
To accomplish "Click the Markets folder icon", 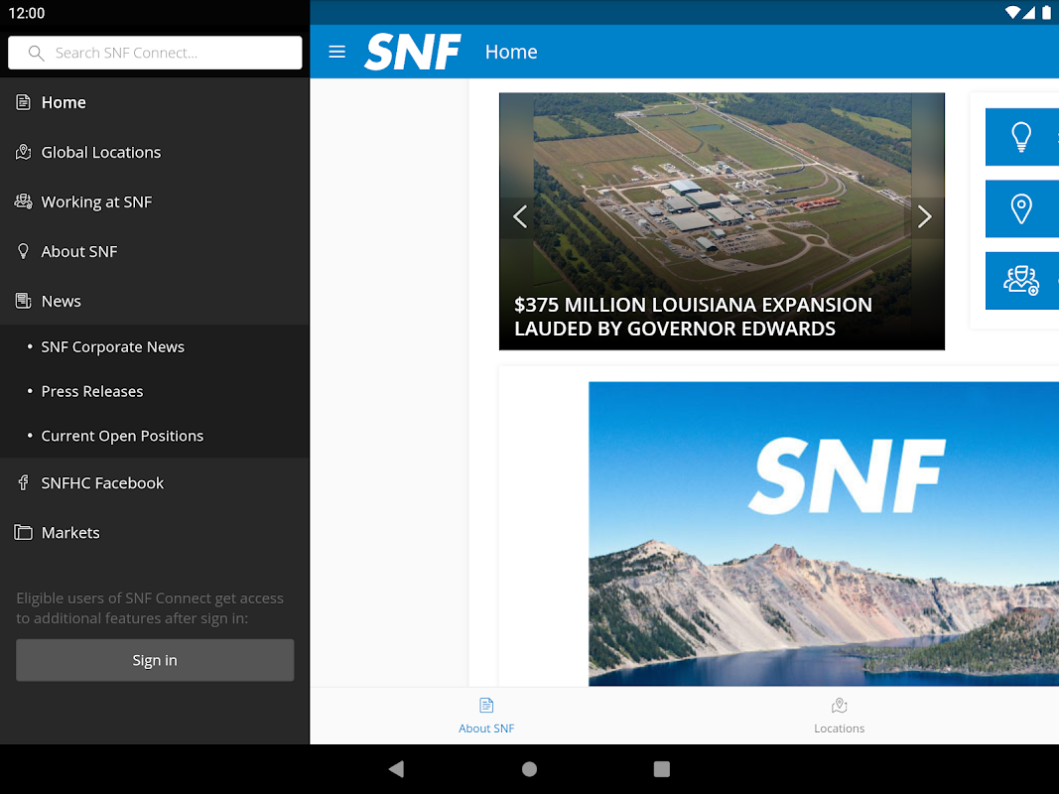I will [23, 533].
